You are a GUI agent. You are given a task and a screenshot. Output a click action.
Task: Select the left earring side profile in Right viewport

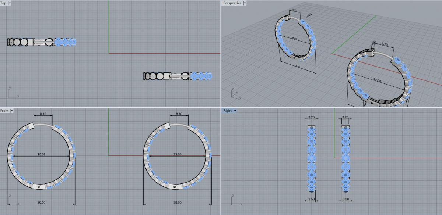click(312, 159)
